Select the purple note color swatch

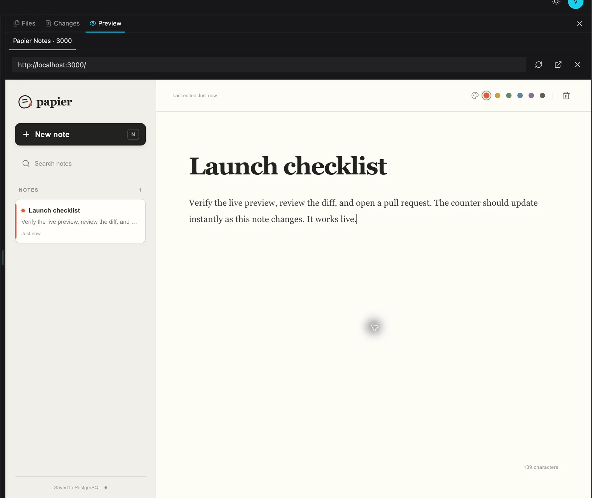531,96
